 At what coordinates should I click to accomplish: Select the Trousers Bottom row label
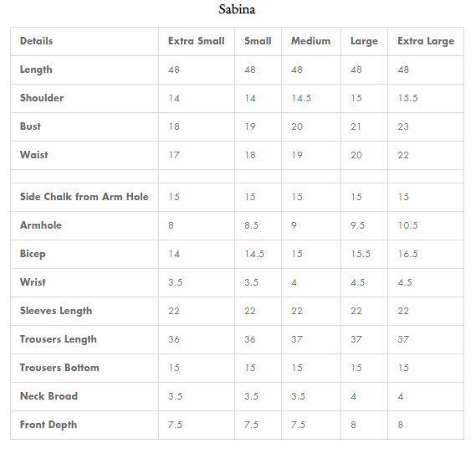59,368
